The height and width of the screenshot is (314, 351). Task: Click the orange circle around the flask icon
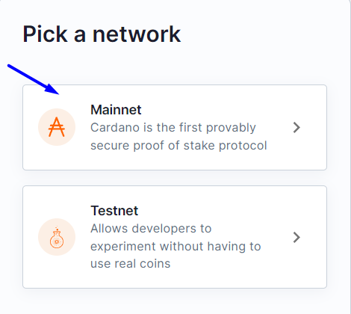(57, 237)
